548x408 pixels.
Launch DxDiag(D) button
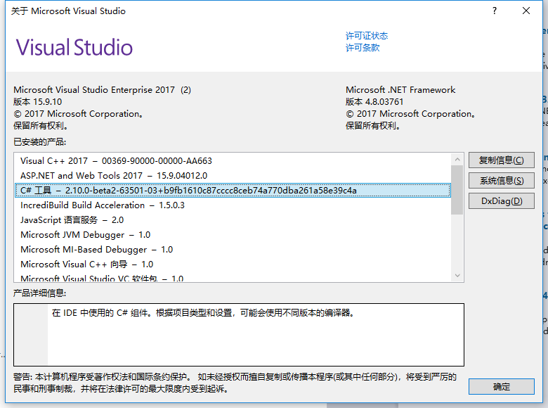tap(501, 201)
